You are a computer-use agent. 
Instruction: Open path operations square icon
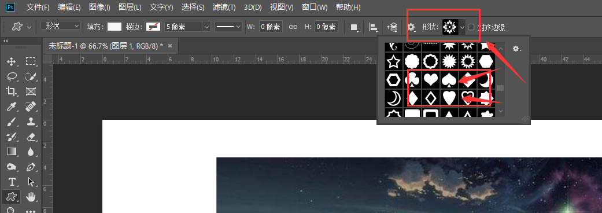(354, 27)
